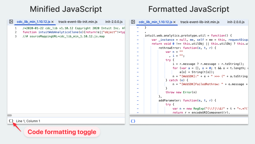Toggle navigator sidebar in formatted panel
This screenshot has height=144, width=255.
pyautogui.click(x=133, y=22)
